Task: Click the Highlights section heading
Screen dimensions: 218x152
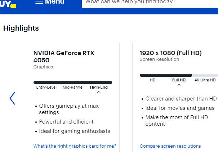Action: pyautogui.click(x=21, y=28)
